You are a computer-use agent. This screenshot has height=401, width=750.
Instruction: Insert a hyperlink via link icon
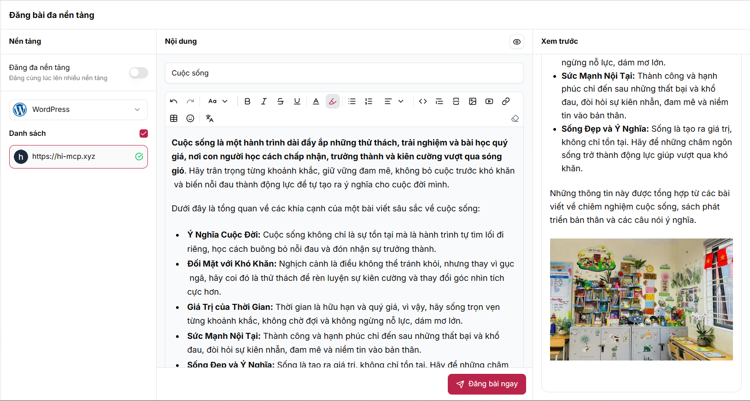click(506, 101)
